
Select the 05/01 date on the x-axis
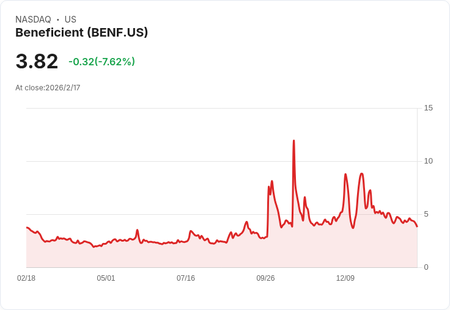point(106,278)
